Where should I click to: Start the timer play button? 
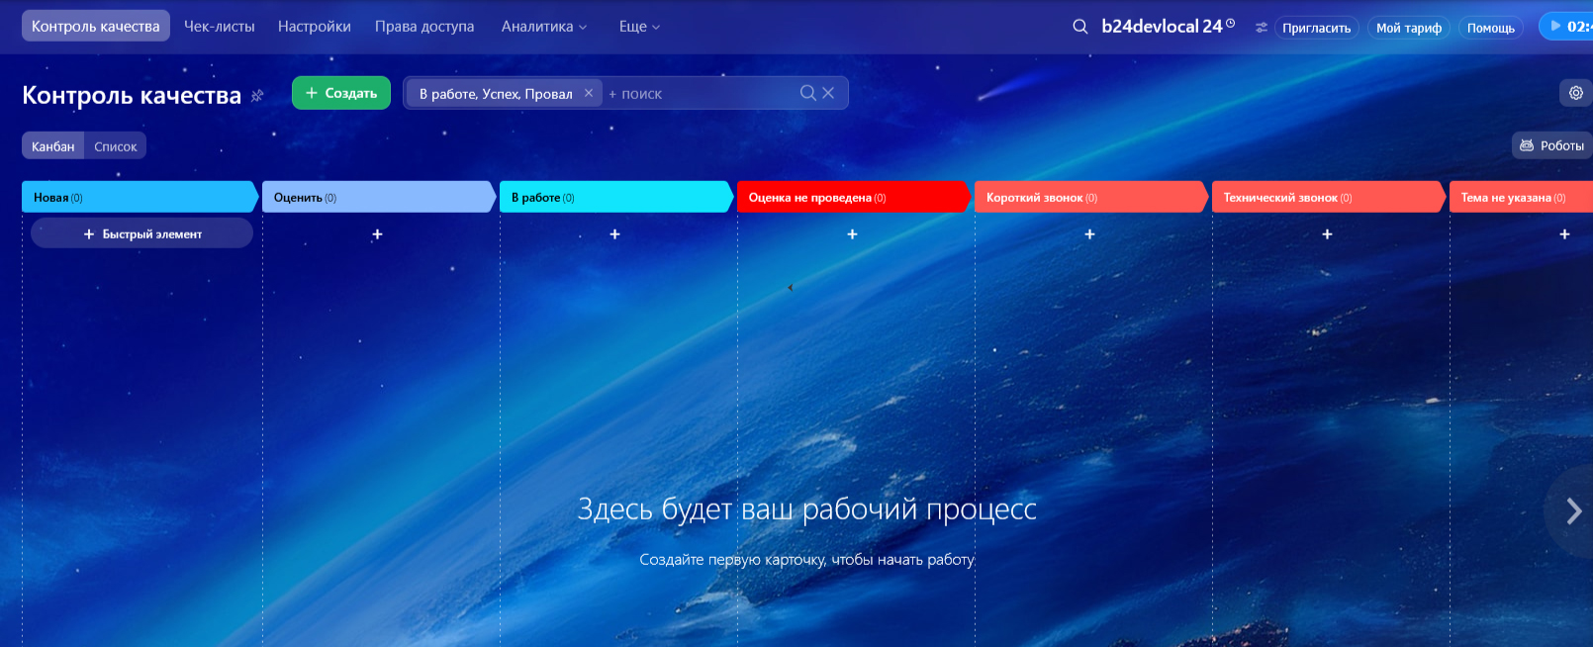pyautogui.click(x=1555, y=27)
